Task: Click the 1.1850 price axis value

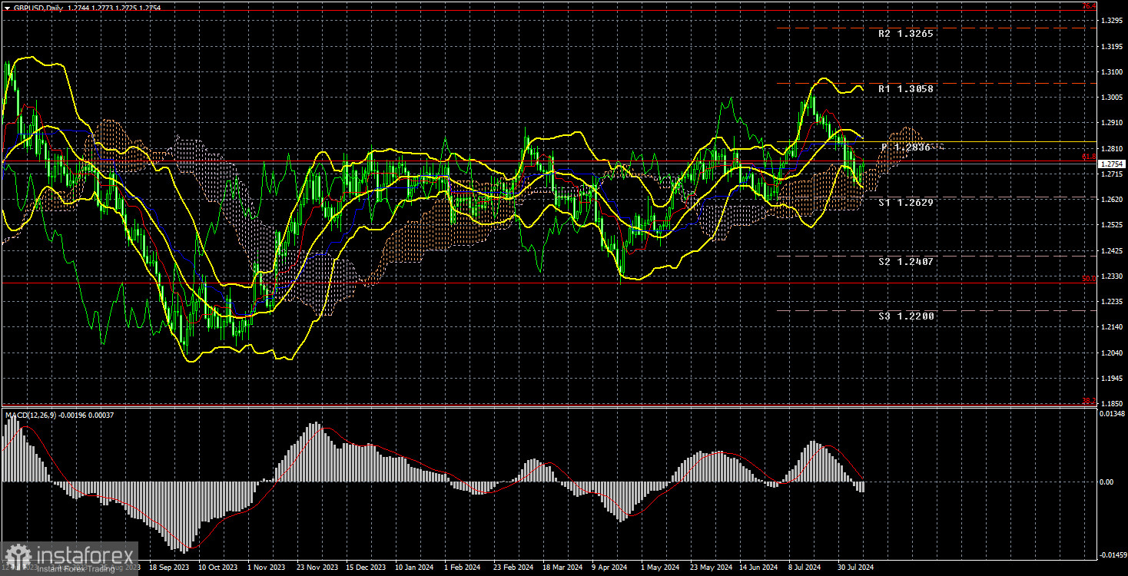Action: [x=1111, y=403]
